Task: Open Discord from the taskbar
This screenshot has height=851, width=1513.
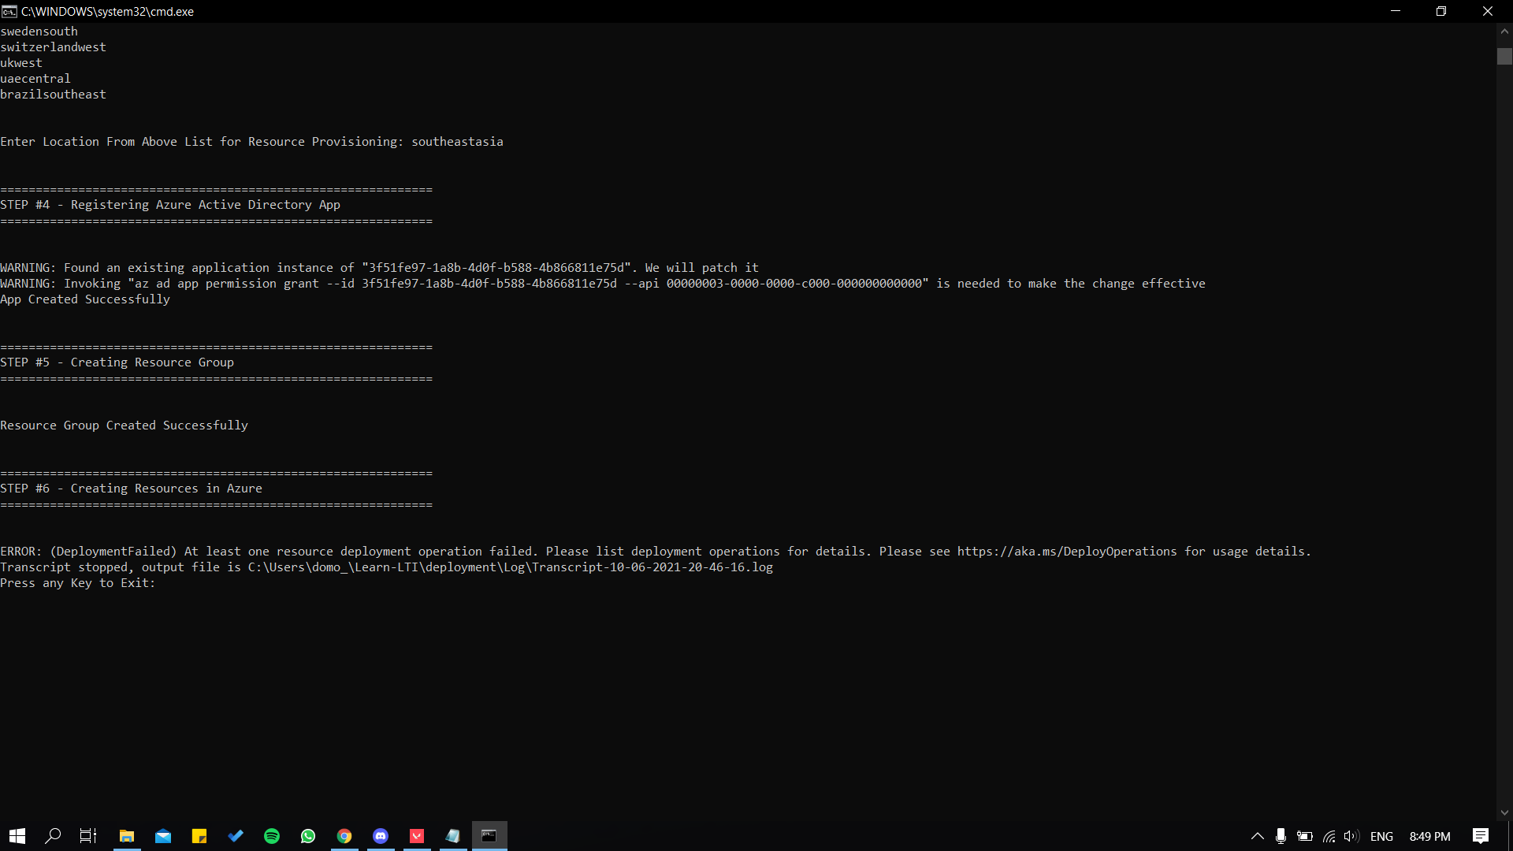Action: (381, 836)
